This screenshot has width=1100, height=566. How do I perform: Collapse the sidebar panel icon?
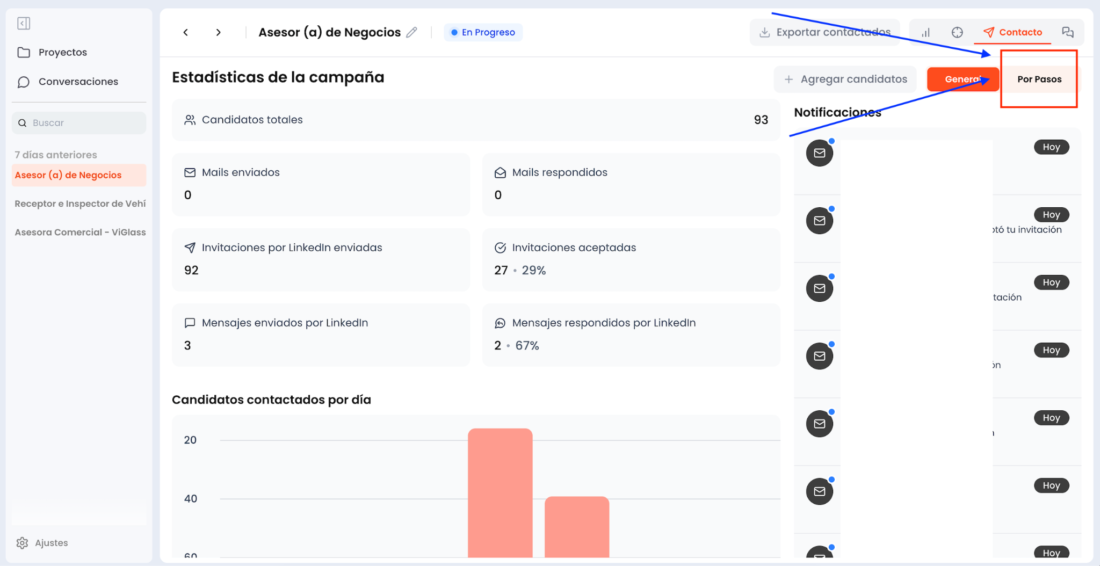[x=24, y=23]
